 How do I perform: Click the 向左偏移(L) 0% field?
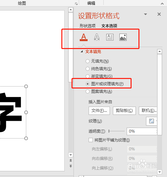[142, 149]
